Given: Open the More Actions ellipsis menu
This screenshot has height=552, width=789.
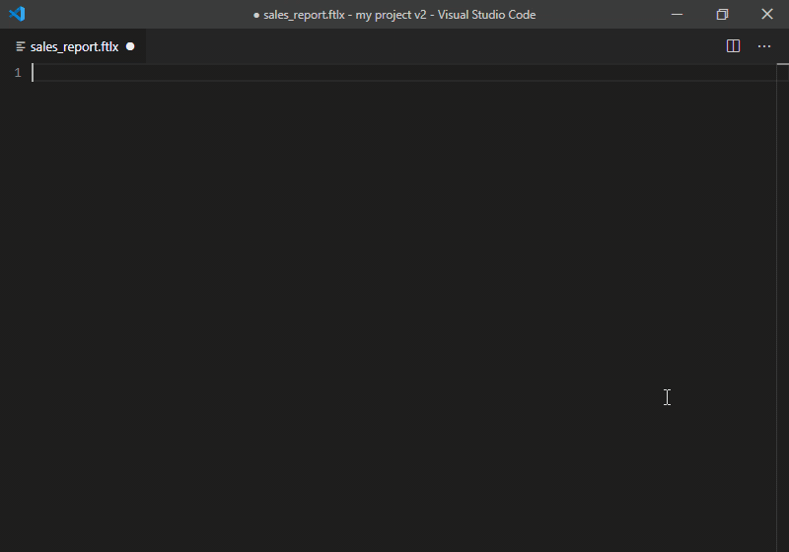Looking at the screenshot, I should pos(763,46).
